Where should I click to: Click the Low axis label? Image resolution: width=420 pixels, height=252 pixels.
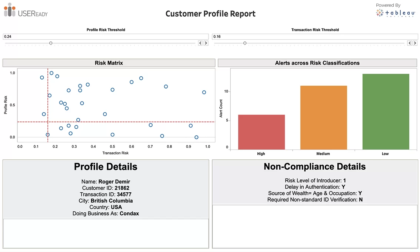pyautogui.click(x=385, y=154)
